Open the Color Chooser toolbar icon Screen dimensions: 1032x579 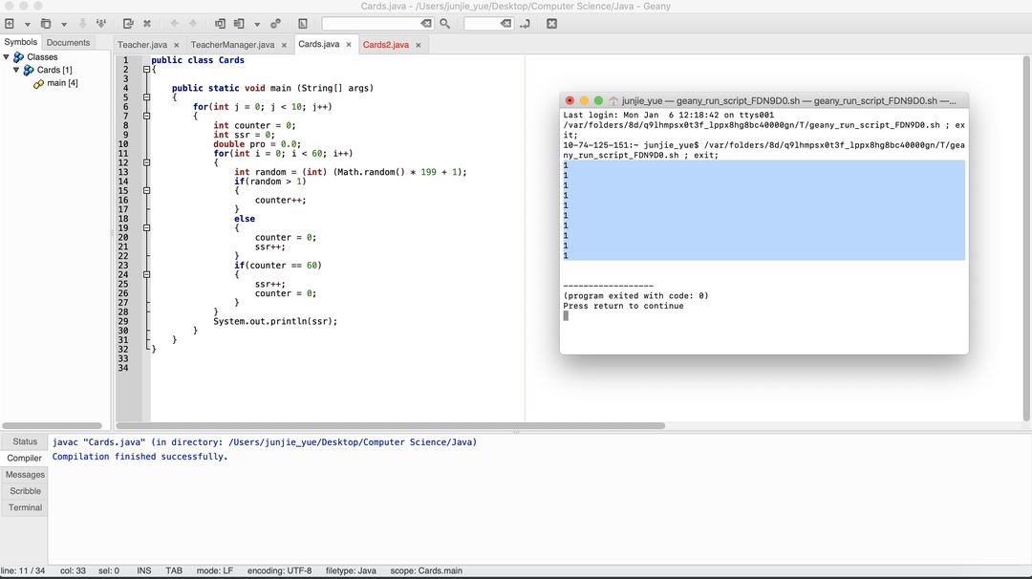click(302, 24)
